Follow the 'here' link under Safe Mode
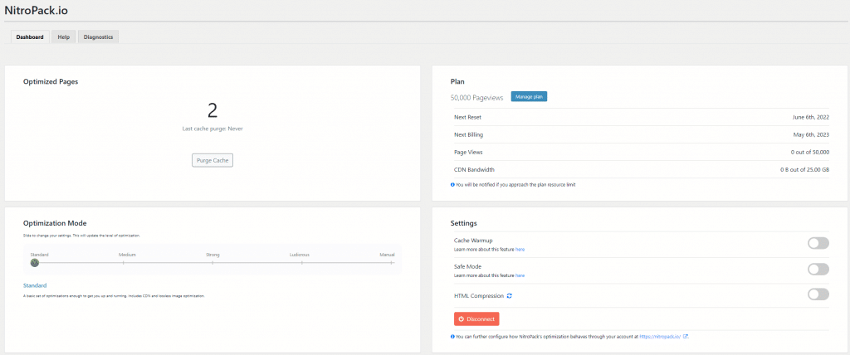Screen dimensions: 850x355 [520, 275]
